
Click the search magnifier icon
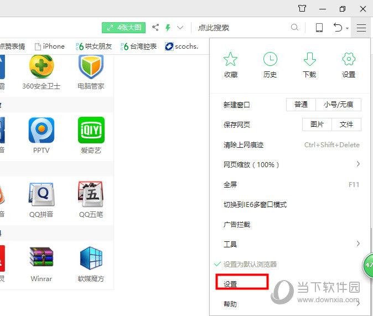click(x=294, y=28)
